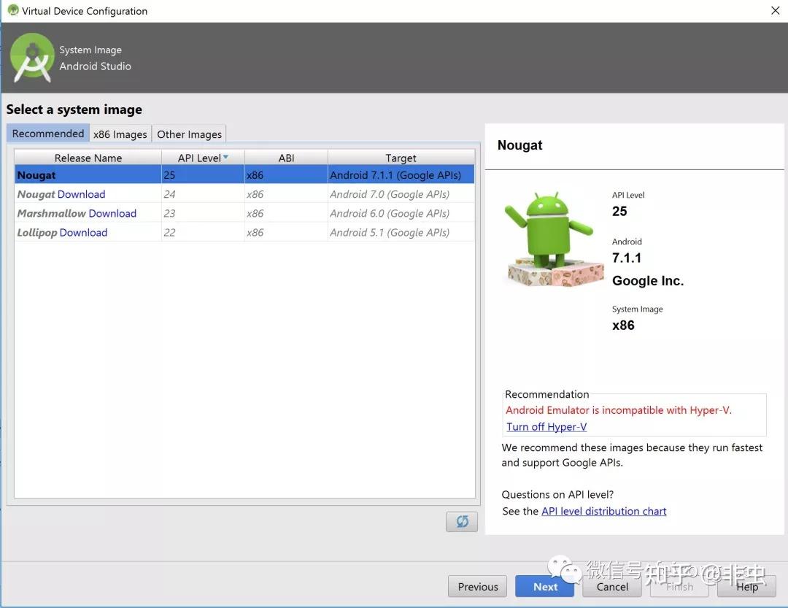The height and width of the screenshot is (608, 788).
Task: Click the Android Studio logo in header
Action: (x=32, y=58)
